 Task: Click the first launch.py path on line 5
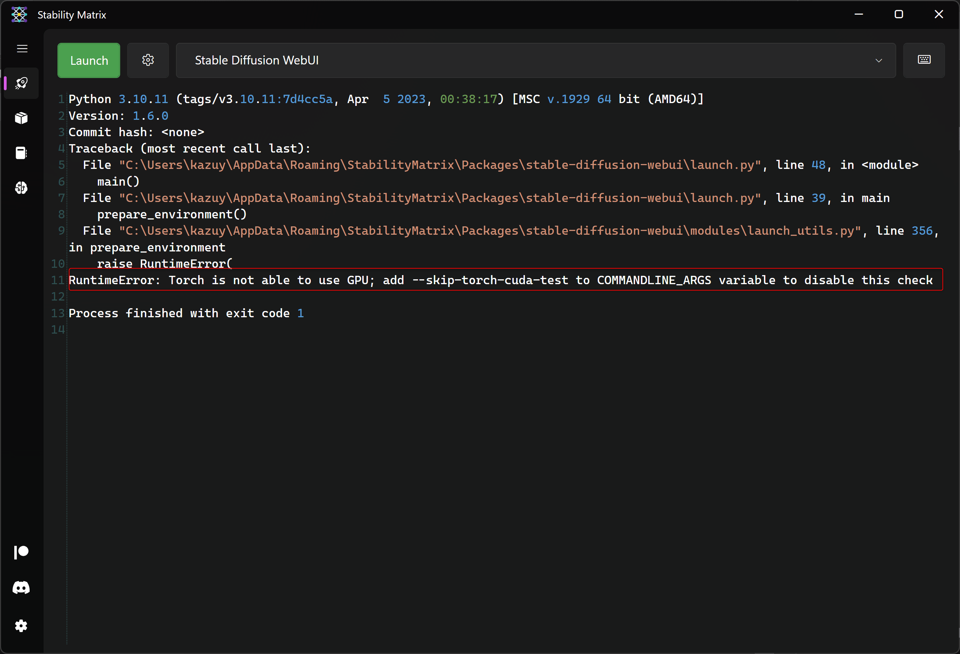(440, 165)
